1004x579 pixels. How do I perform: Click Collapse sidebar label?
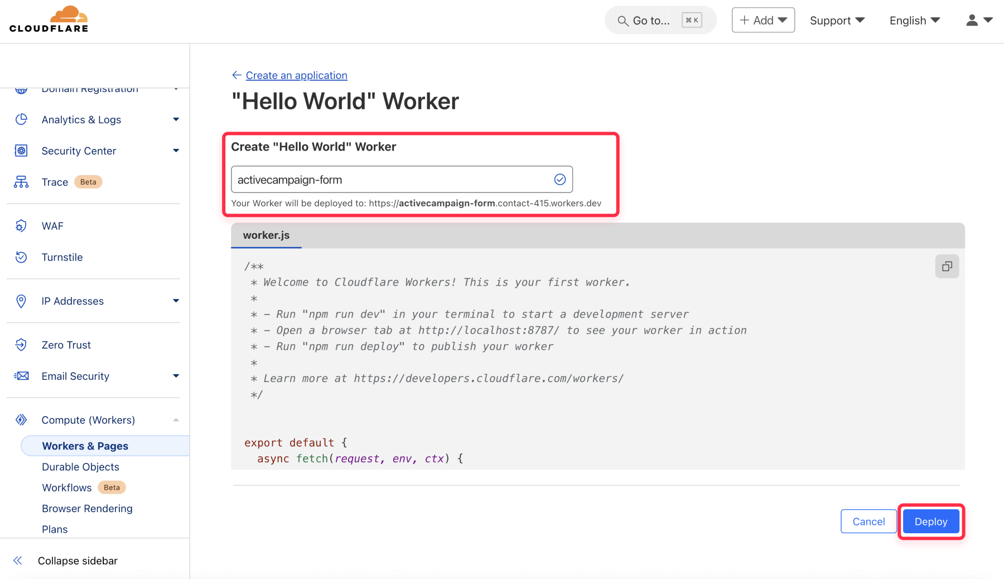pyautogui.click(x=78, y=561)
